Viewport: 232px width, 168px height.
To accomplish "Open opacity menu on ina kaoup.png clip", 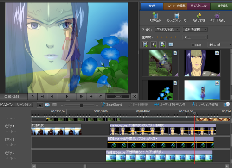I will click(x=147, y=125).
